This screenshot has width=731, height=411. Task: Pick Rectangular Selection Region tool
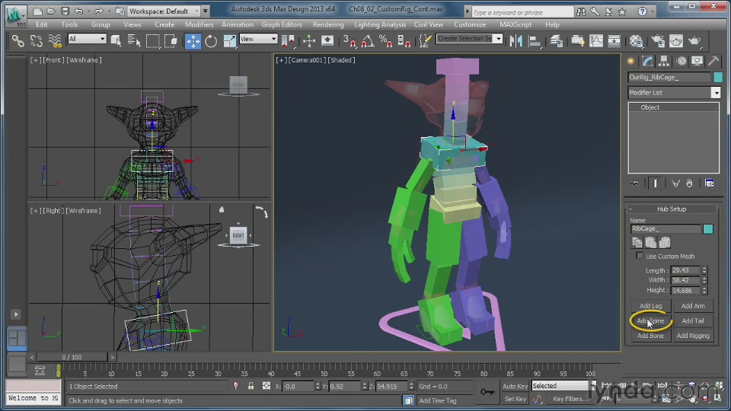152,41
